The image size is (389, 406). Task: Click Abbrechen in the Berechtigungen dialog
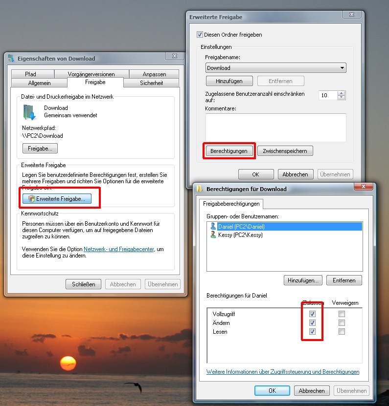pyautogui.click(x=312, y=390)
